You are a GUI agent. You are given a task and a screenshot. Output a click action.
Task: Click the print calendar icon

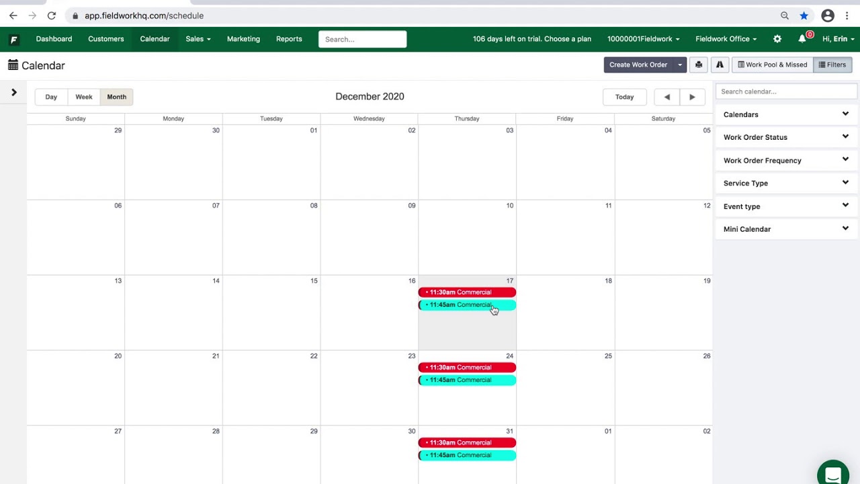699,65
